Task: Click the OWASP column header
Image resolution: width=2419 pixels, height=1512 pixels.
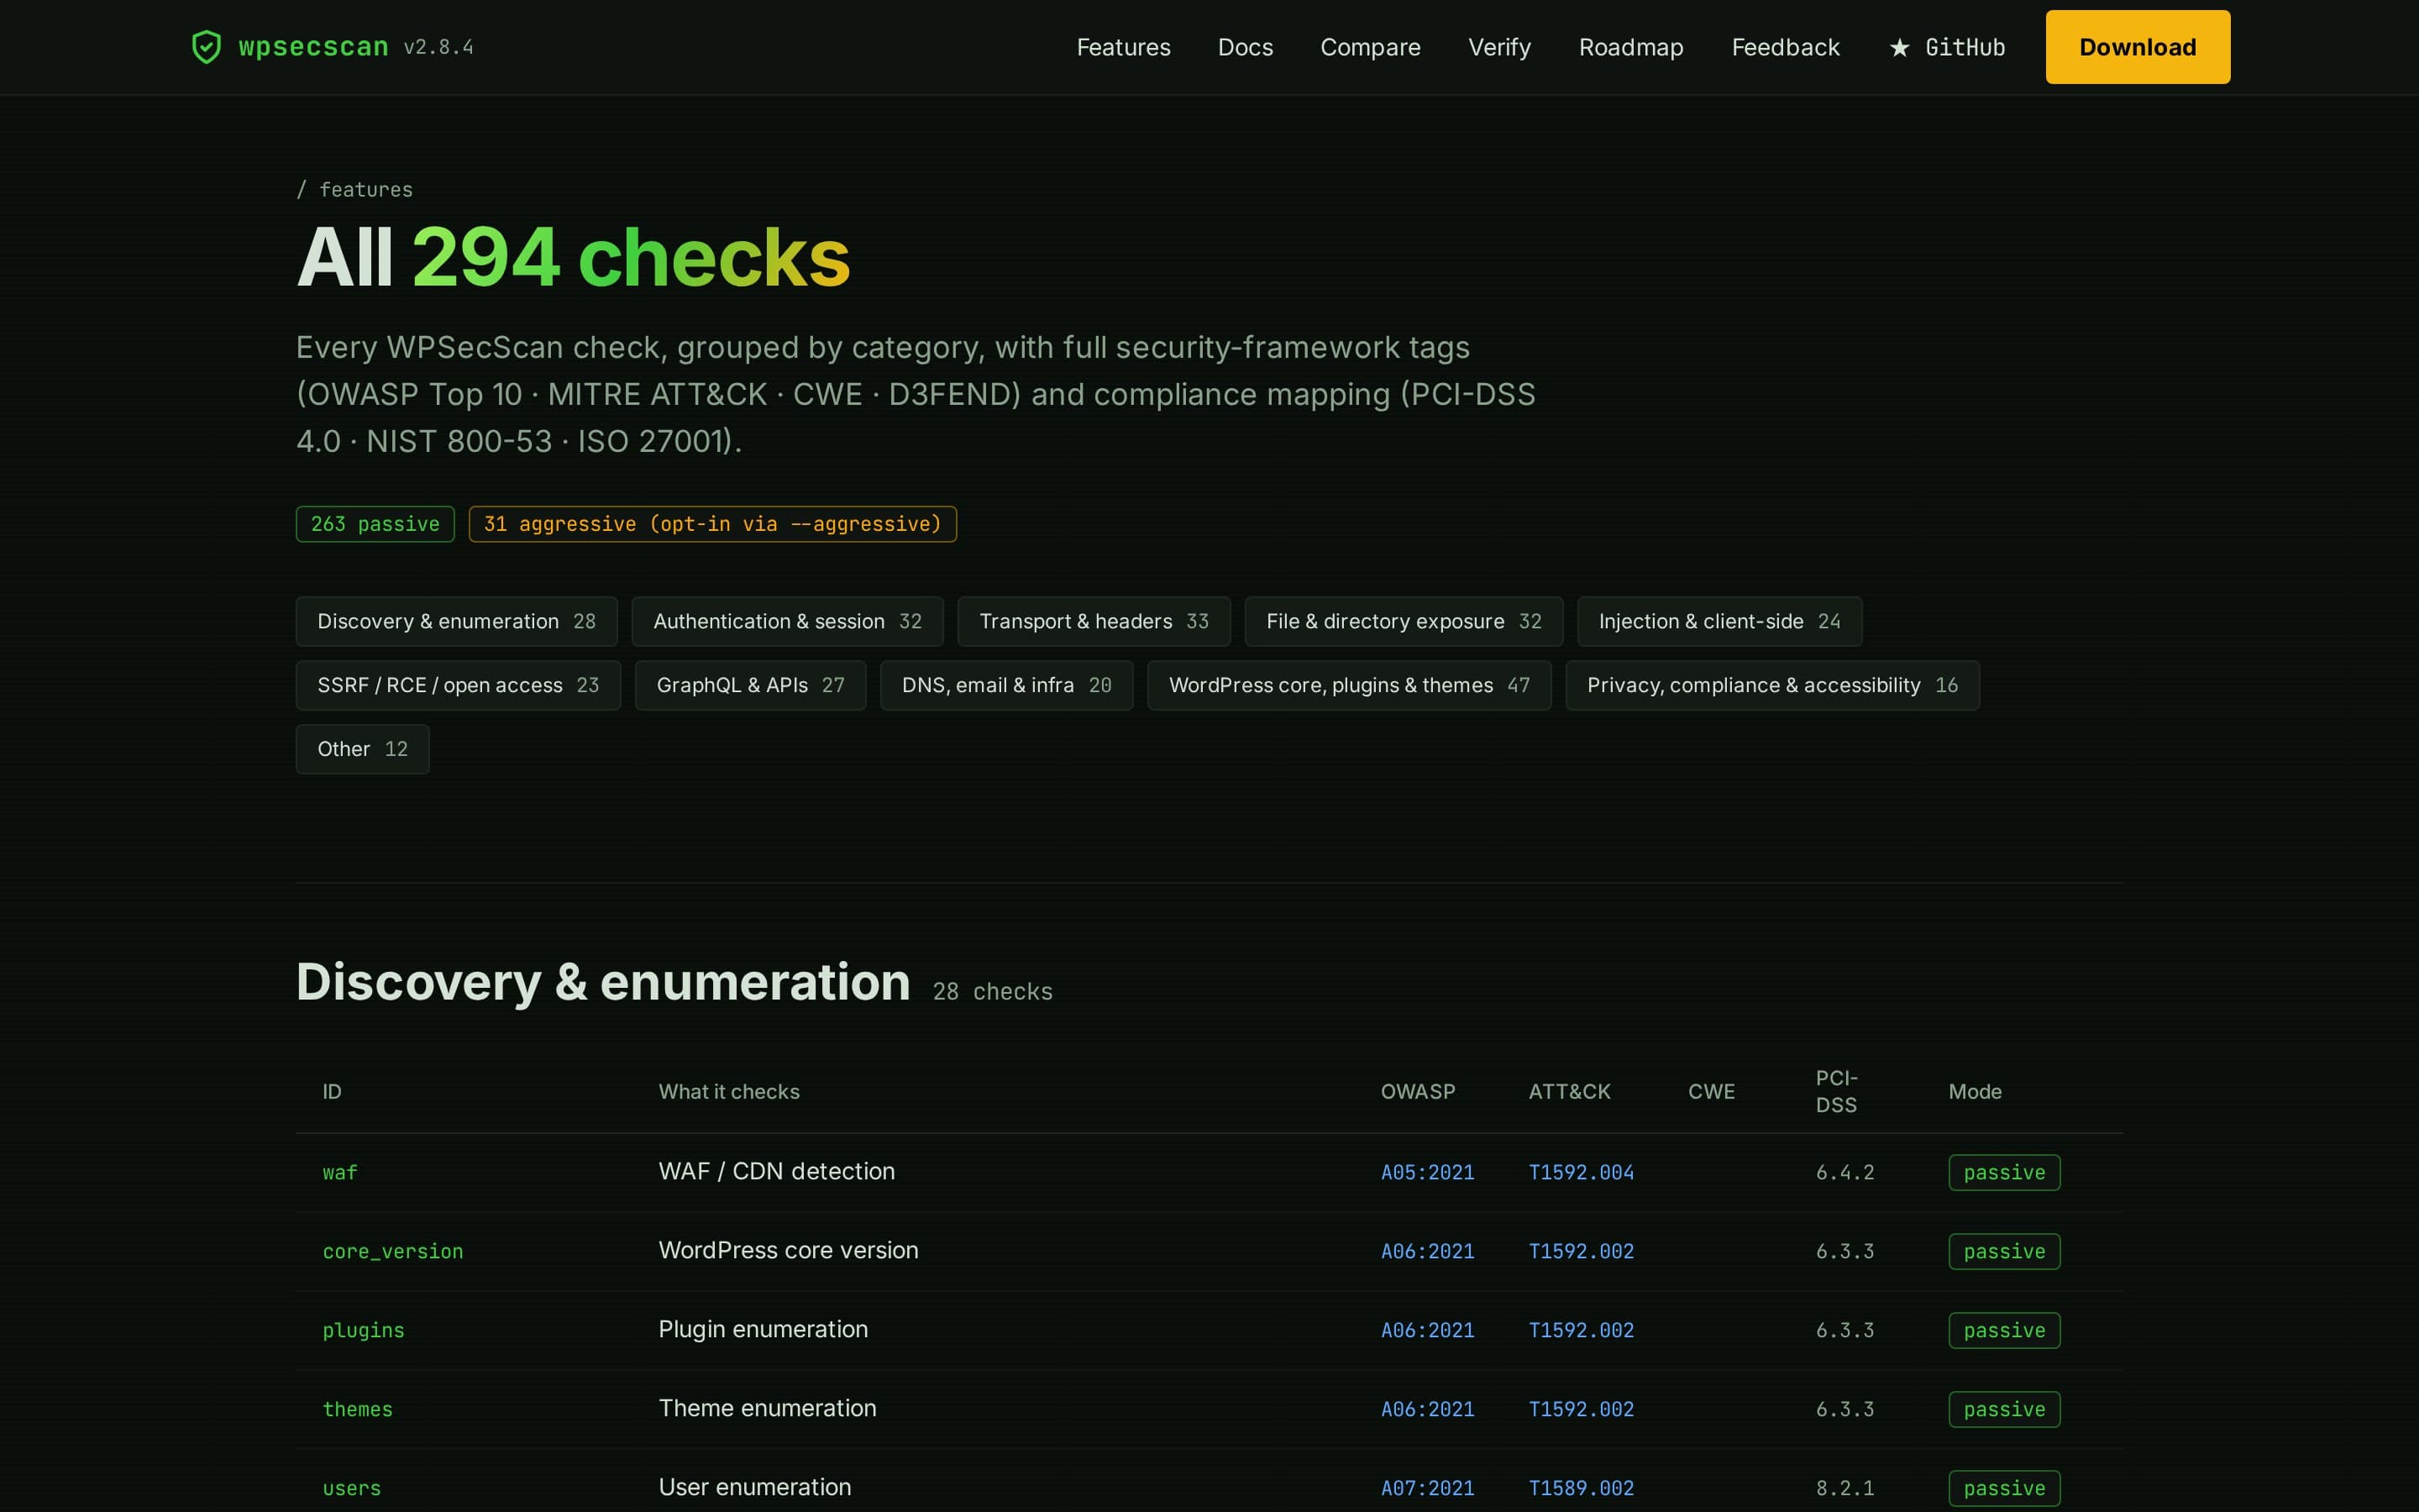Action: coord(1418,1091)
